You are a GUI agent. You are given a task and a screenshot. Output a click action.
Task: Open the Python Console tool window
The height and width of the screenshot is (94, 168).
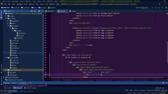tap(30, 88)
